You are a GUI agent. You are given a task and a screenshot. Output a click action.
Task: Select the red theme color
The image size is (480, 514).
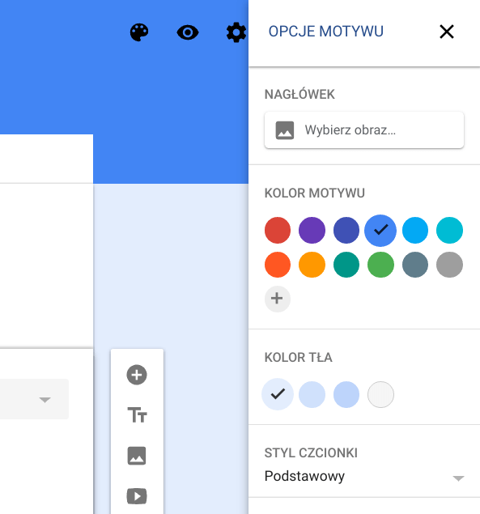[x=278, y=230]
